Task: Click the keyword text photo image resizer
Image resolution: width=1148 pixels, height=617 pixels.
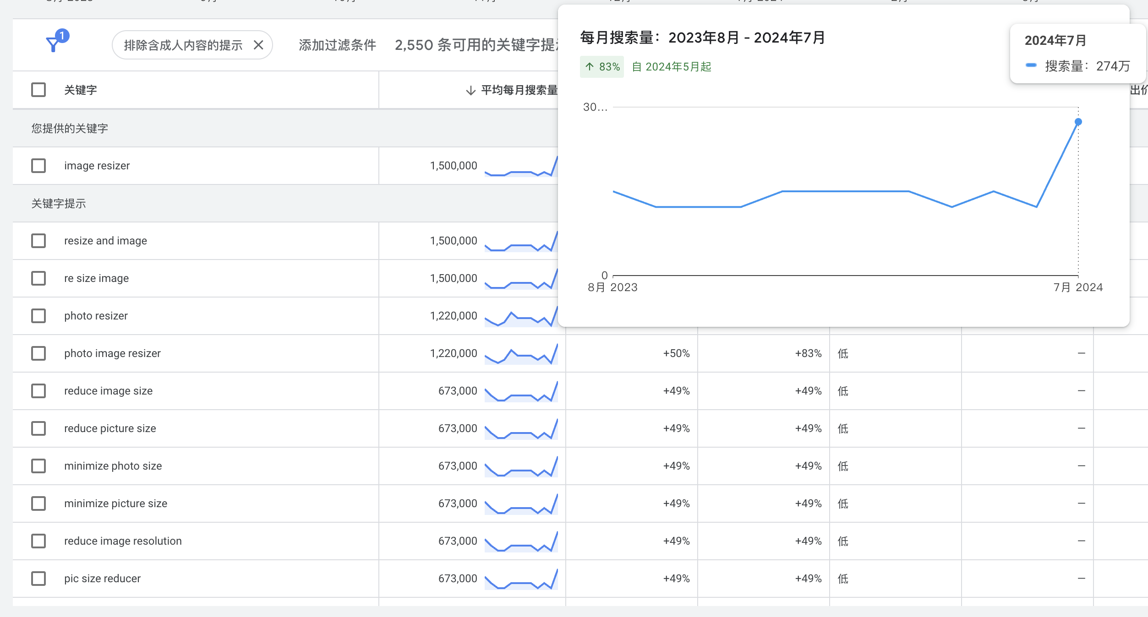Action: click(112, 353)
